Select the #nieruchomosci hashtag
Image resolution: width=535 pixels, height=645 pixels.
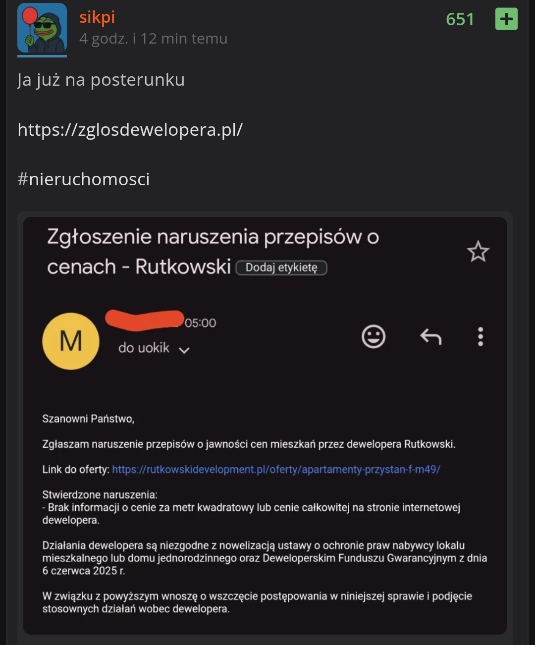84,179
